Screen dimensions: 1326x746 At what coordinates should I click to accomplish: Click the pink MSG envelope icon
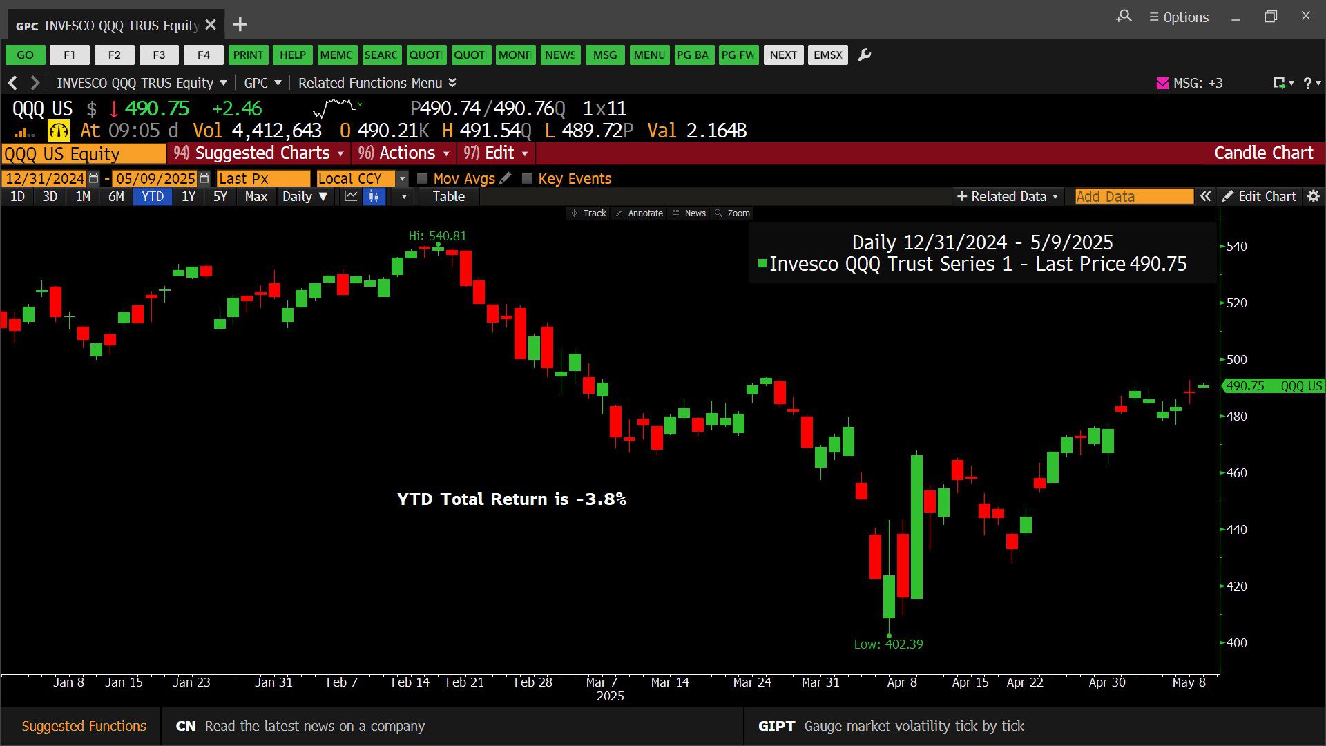point(1162,83)
